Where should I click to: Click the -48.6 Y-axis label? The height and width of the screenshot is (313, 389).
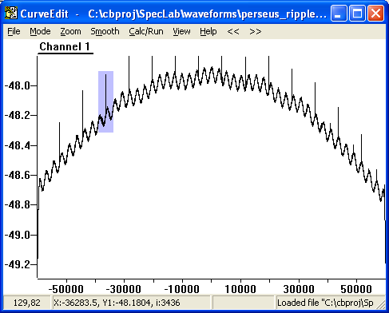[18, 175]
